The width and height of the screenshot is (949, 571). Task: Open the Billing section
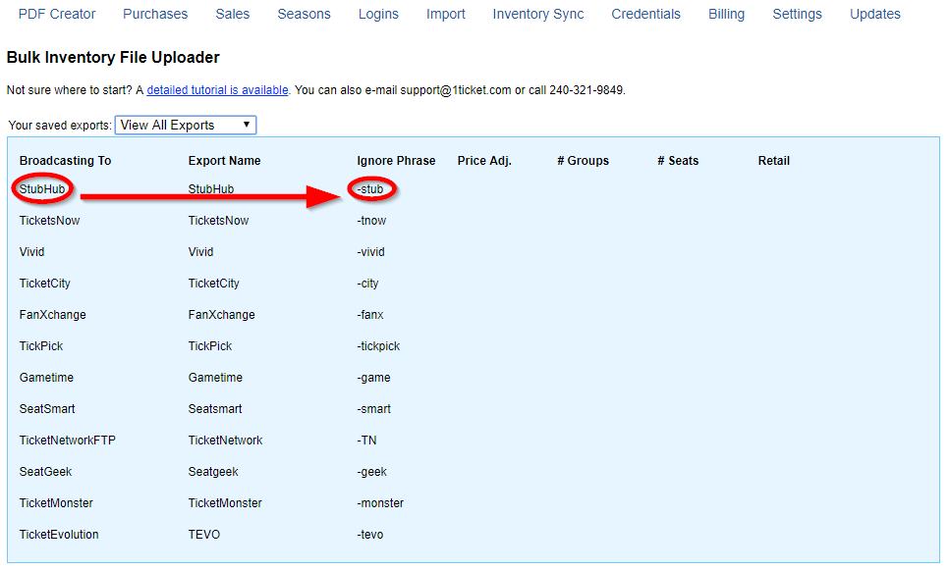click(x=726, y=14)
